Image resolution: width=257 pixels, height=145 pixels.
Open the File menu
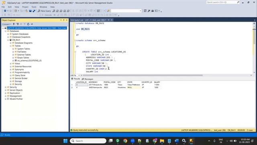[x=3, y=7]
